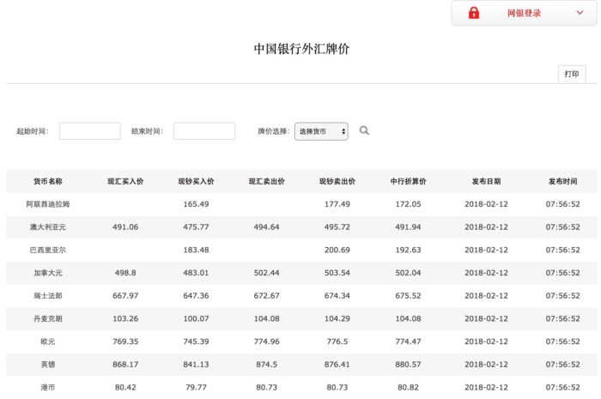Click the value 80.42 in the table

pyautogui.click(x=125, y=388)
